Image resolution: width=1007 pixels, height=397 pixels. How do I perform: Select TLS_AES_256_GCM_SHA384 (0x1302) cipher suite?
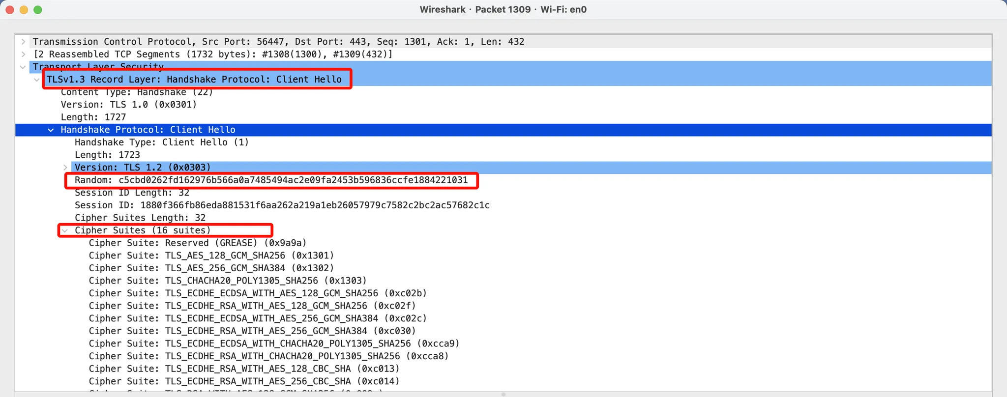pyautogui.click(x=211, y=268)
